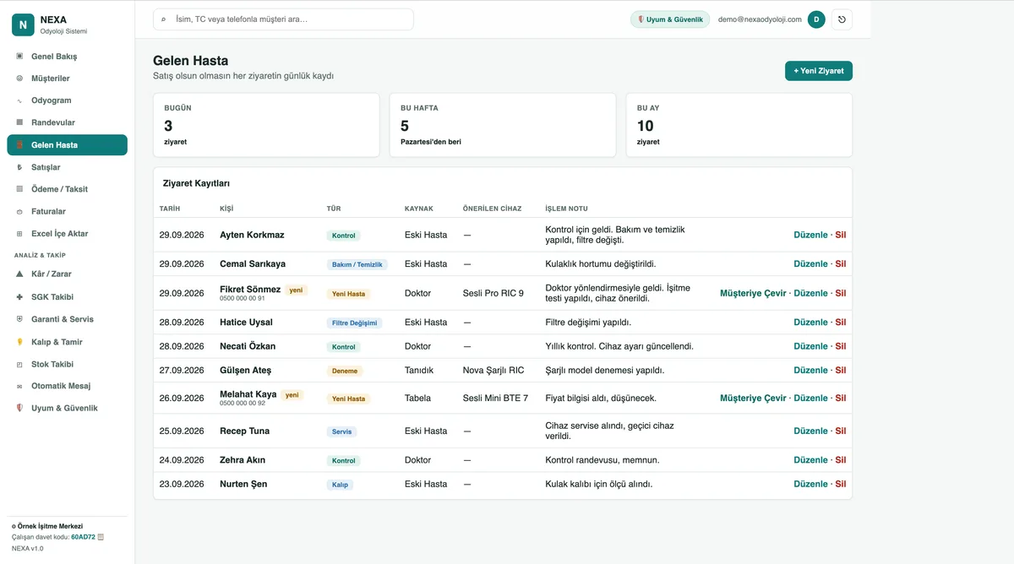Click the Genel Bakış icon in the sidebar
The image size is (1014, 564).
click(x=19, y=57)
